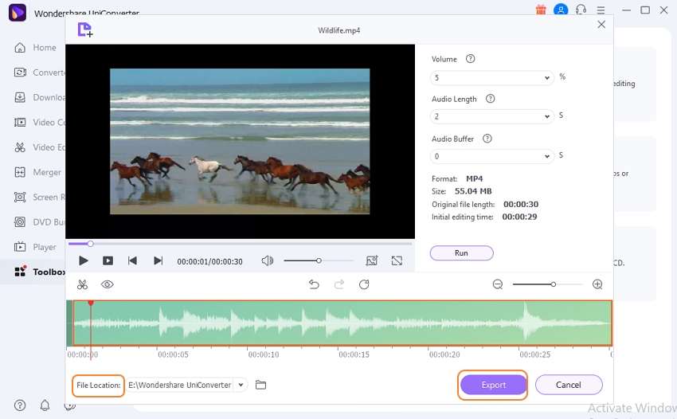Show help for Audio Length setting
This screenshot has width=677, height=419.
click(x=490, y=99)
